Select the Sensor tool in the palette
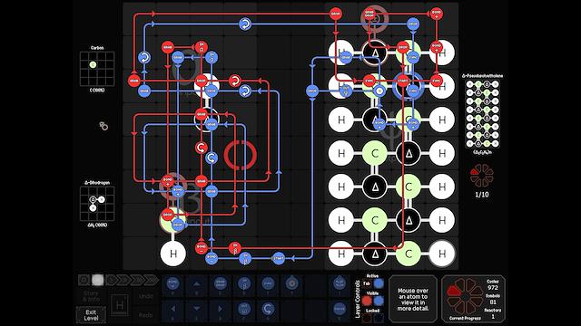Viewport: 581px width, 326px height. pos(291,284)
